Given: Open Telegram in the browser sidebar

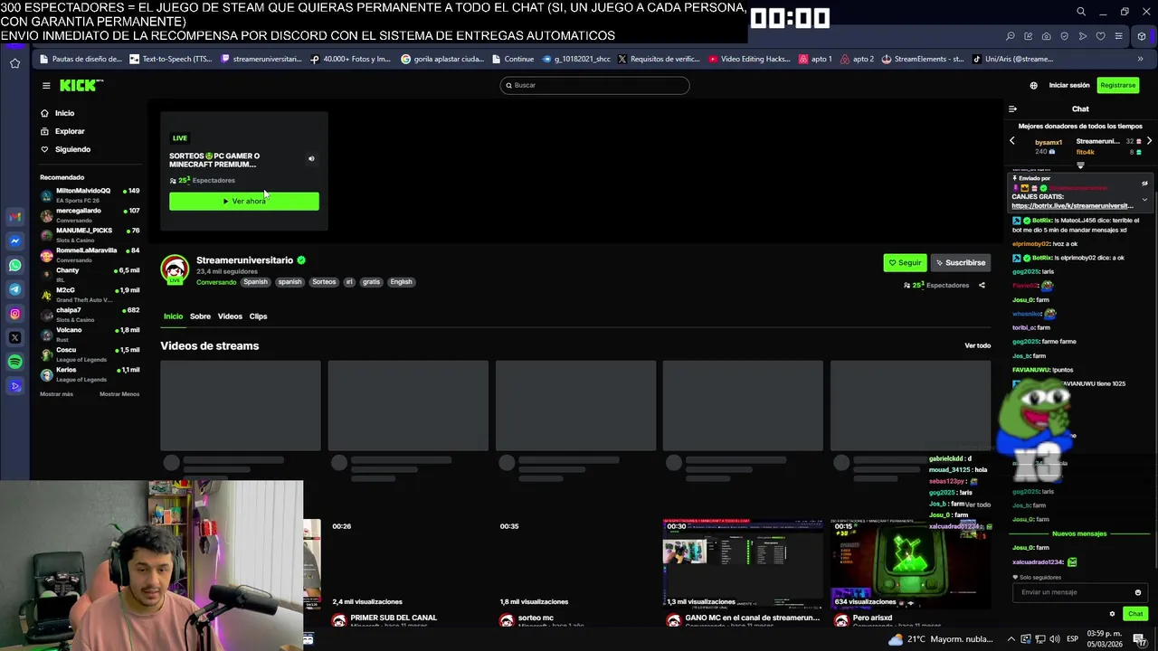Looking at the screenshot, I should click(14, 289).
